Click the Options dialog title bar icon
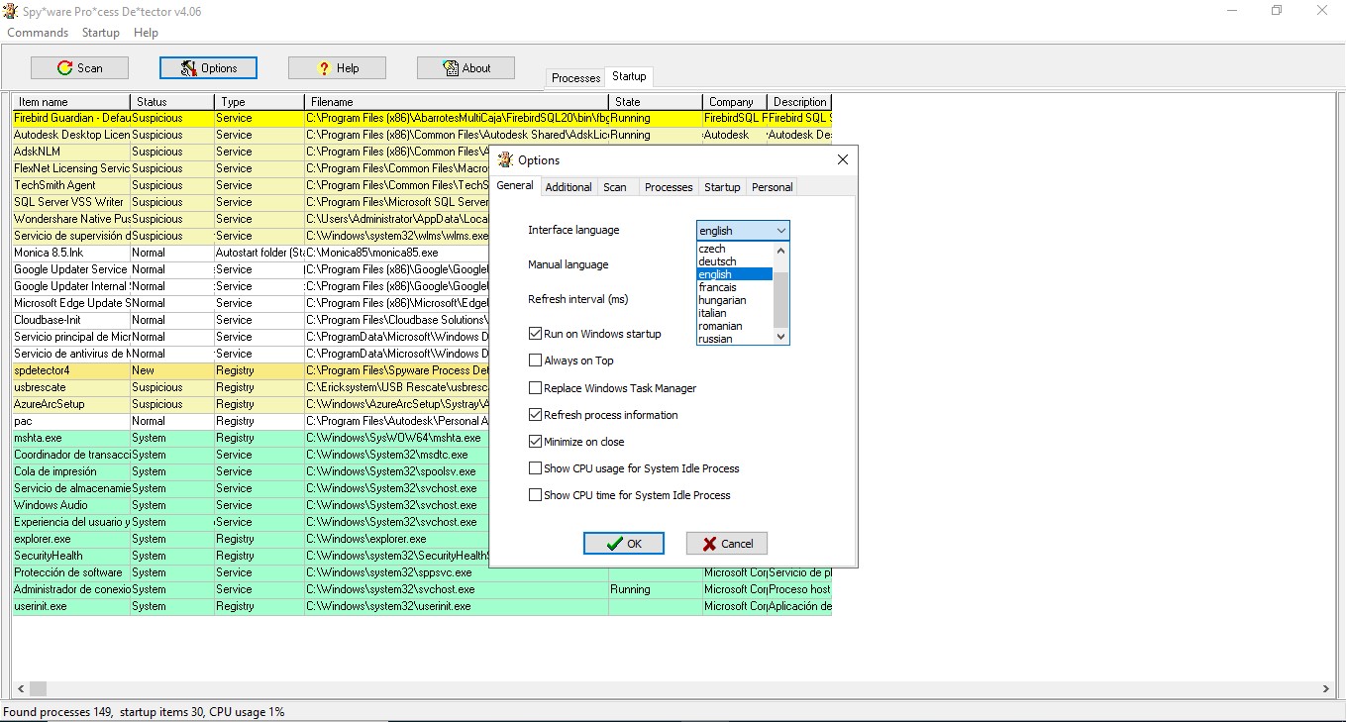This screenshot has width=1346, height=722. click(x=505, y=159)
